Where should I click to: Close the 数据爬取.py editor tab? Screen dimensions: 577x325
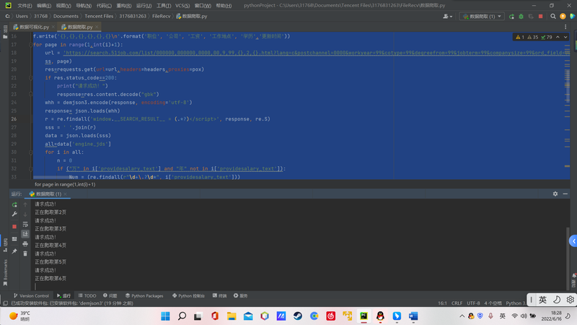tap(97, 27)
